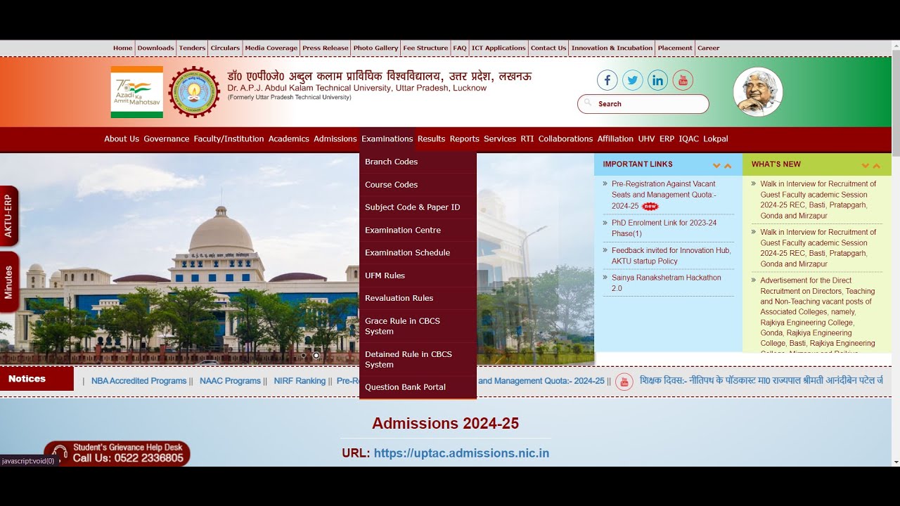
Task: Select Branch Codes from Examinations menu
Action: [x=418, y=162]
